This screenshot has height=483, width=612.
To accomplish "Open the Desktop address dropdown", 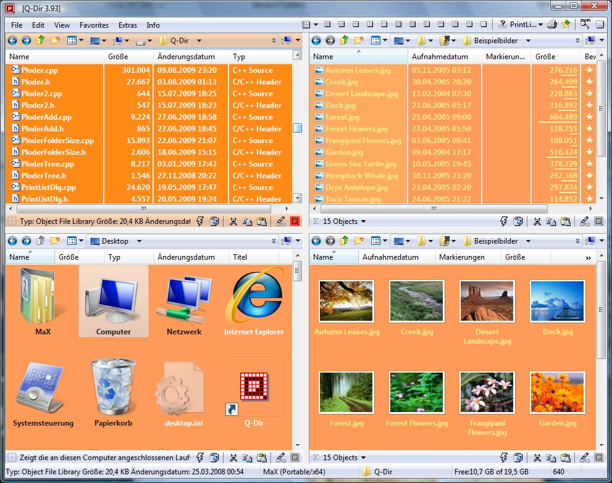I will pos(139,241).
